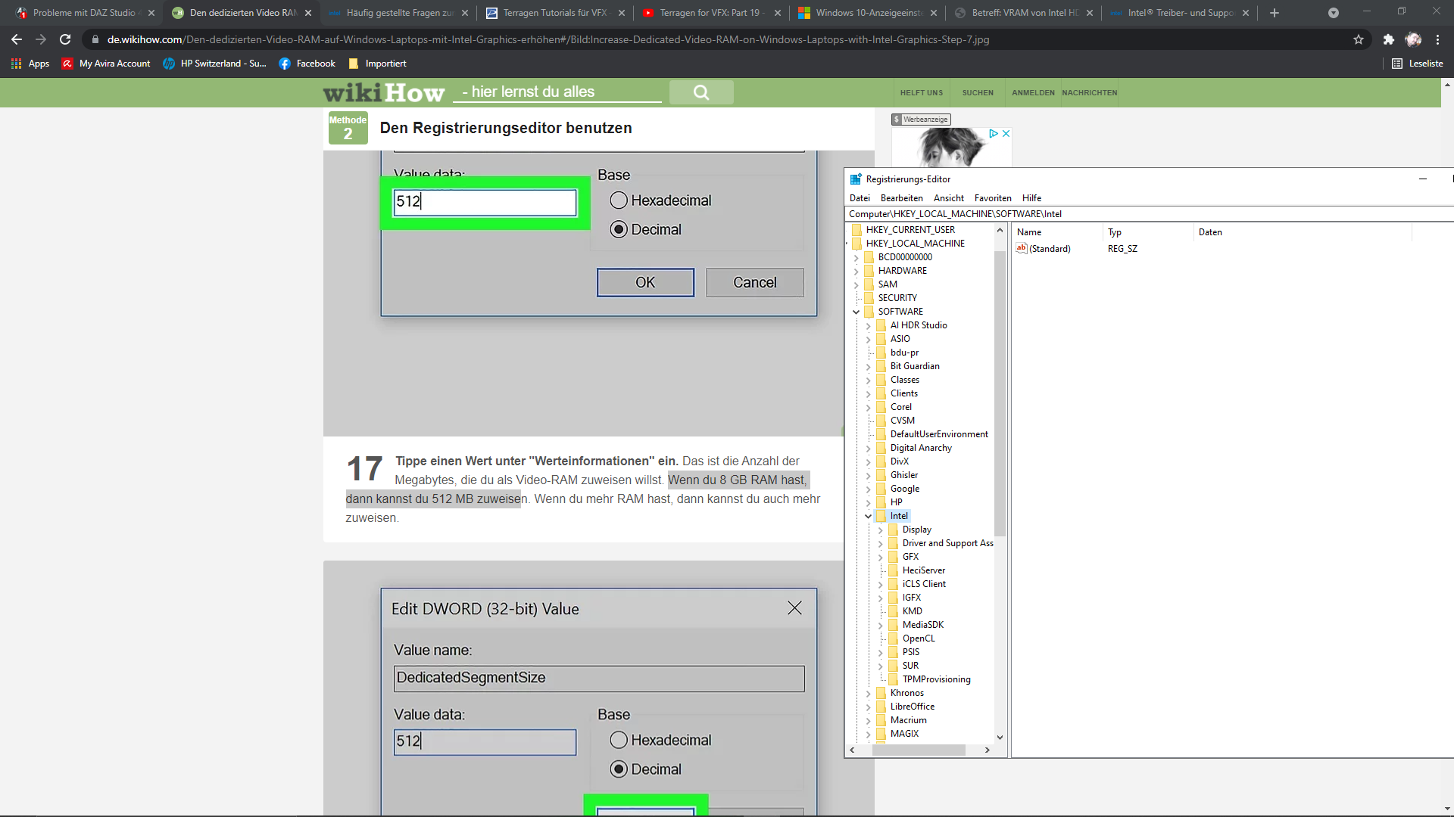Open new browser tab with plus
This screenshot has width=1454, height=817.
click(x=1275, y=13)
